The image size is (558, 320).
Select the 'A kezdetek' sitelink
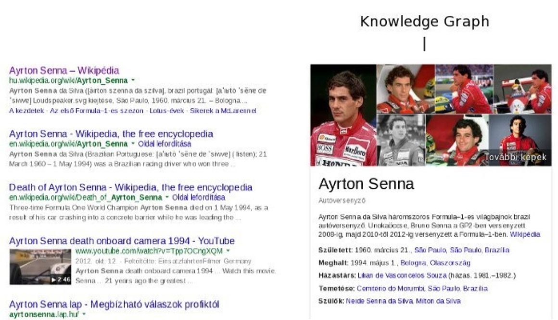(26, 111)
